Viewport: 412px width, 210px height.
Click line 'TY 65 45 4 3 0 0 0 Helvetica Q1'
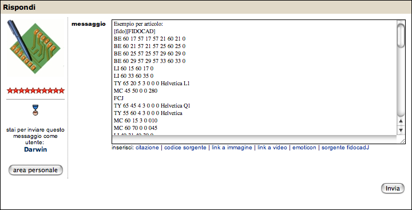pyautogui.click(x=152, y=106)
